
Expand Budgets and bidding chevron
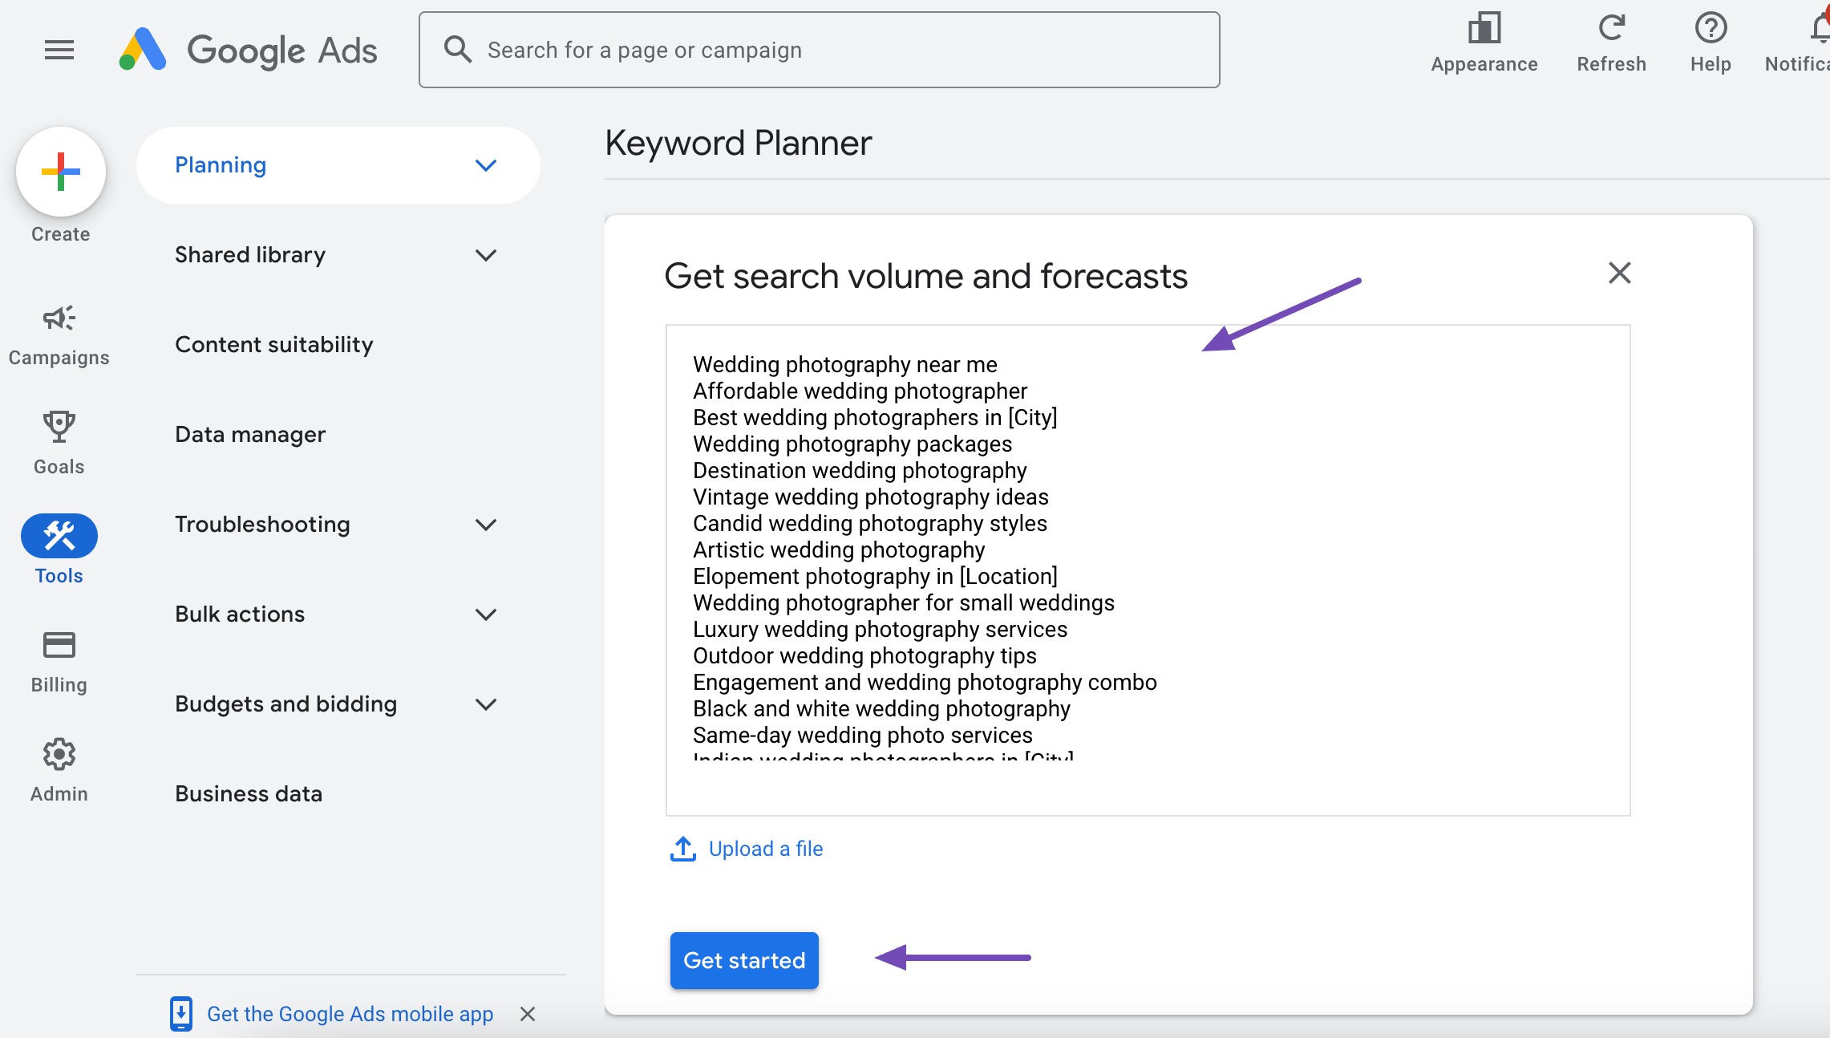pos(486,704)
